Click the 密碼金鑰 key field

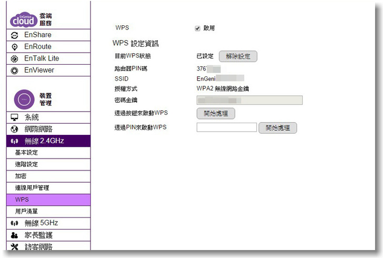click(249, 100)
